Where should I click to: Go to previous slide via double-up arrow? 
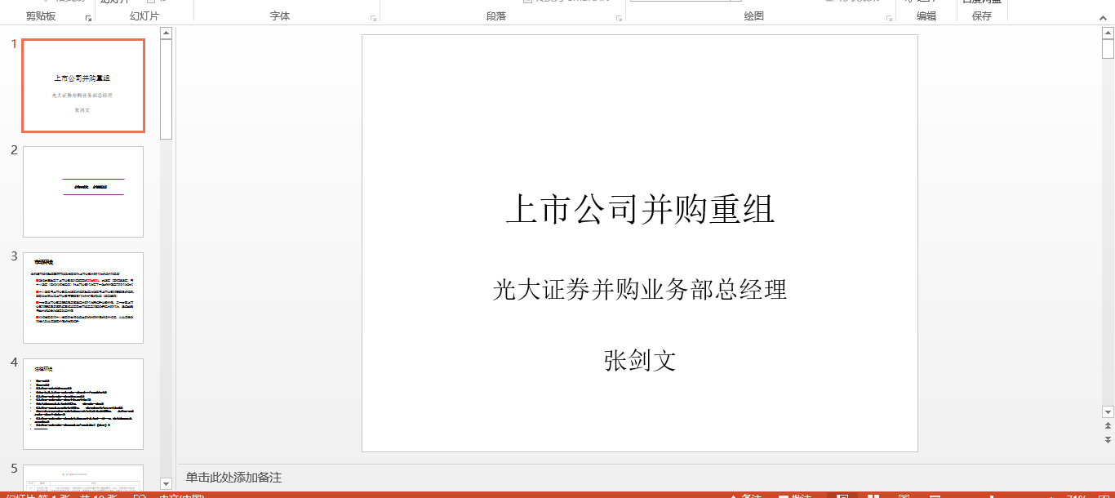tap(1108, 426)
